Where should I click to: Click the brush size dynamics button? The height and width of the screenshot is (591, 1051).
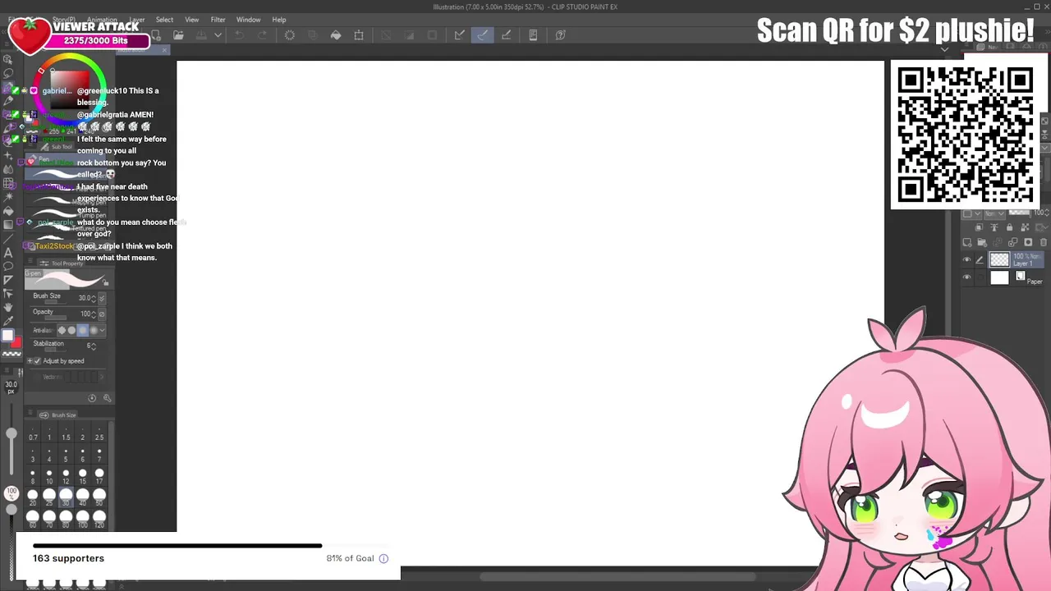coord(102,298)
